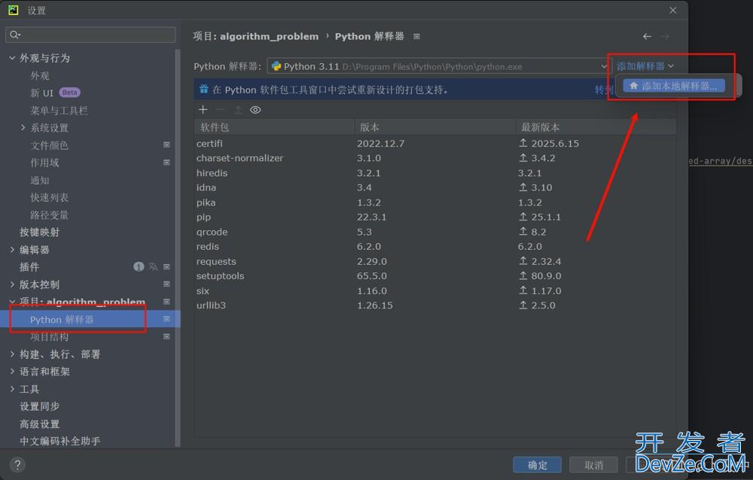Screen dimensions: 753x480
Task: Click the project-level icon on 项目结构 row
Action: 166,336
